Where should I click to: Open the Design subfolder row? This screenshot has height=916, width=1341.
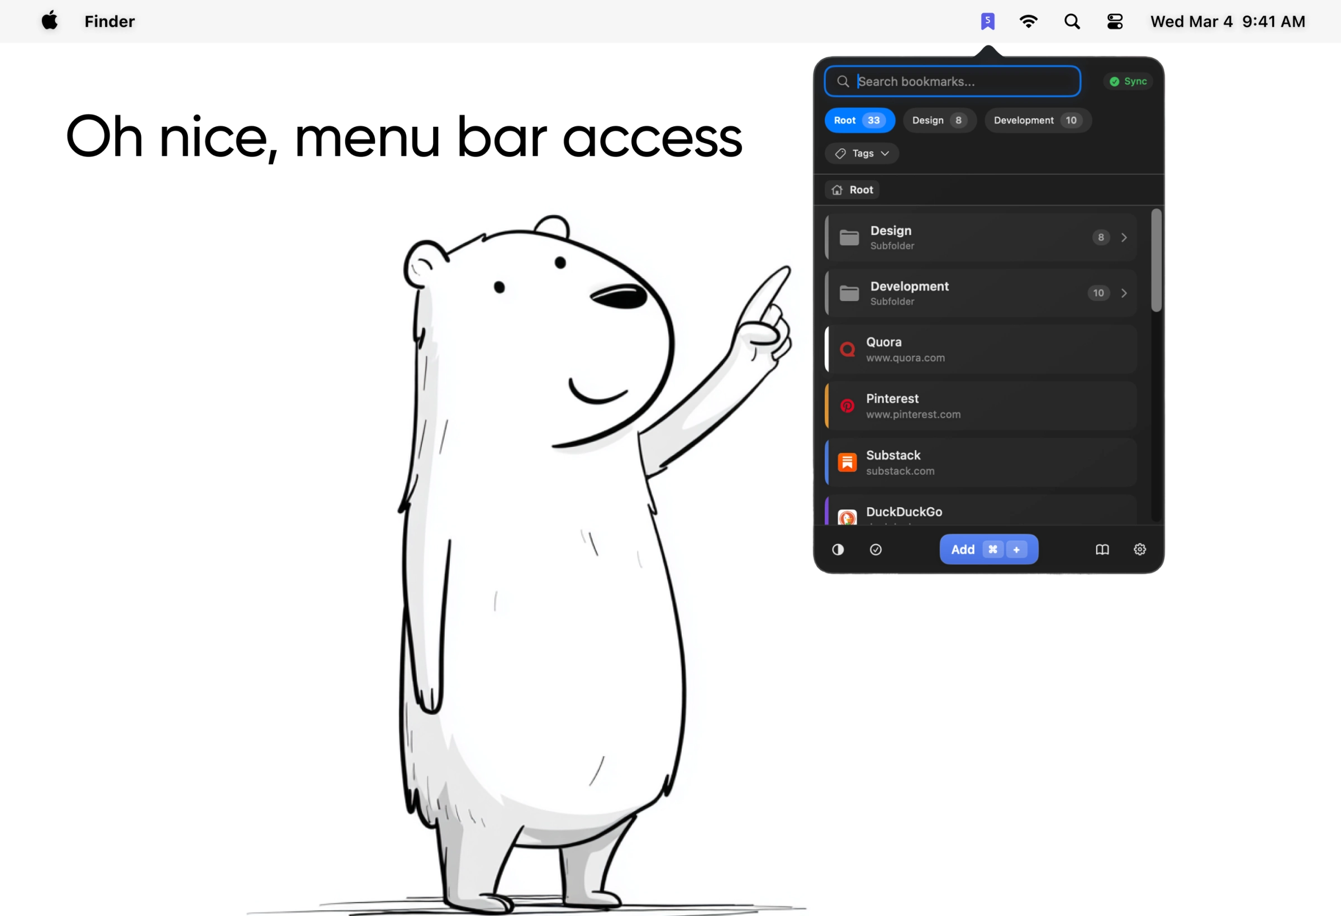[981, 237]
